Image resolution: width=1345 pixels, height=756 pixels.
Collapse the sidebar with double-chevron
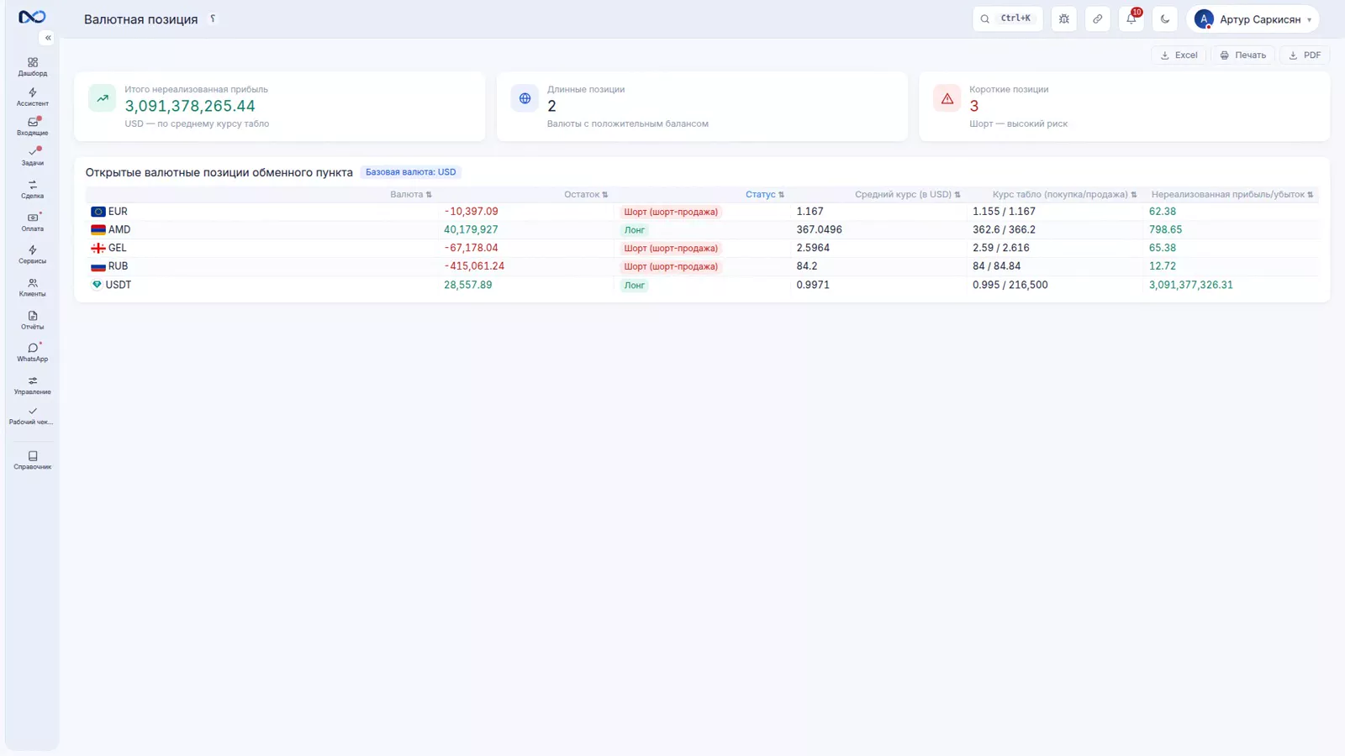point(48,38)
